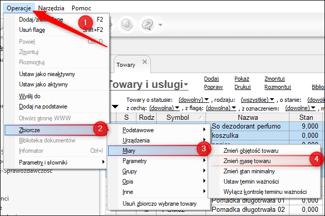Choose Wyłącz kontrolę terminu ważności
This screenshot has width=325, height=216.
click(x=264, y=192)
